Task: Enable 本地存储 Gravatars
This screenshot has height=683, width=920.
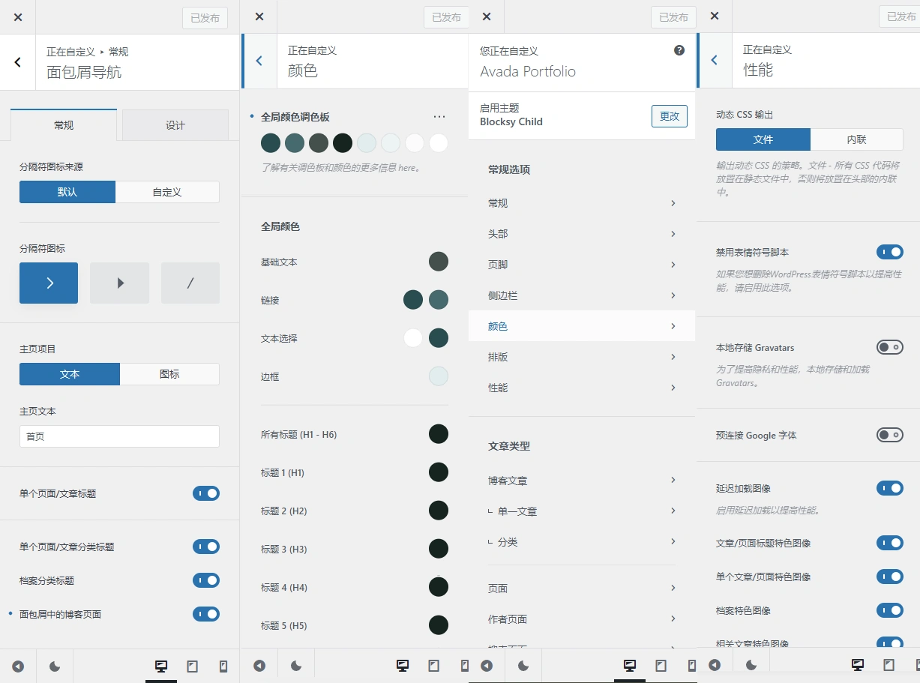Action: [890, 347]
